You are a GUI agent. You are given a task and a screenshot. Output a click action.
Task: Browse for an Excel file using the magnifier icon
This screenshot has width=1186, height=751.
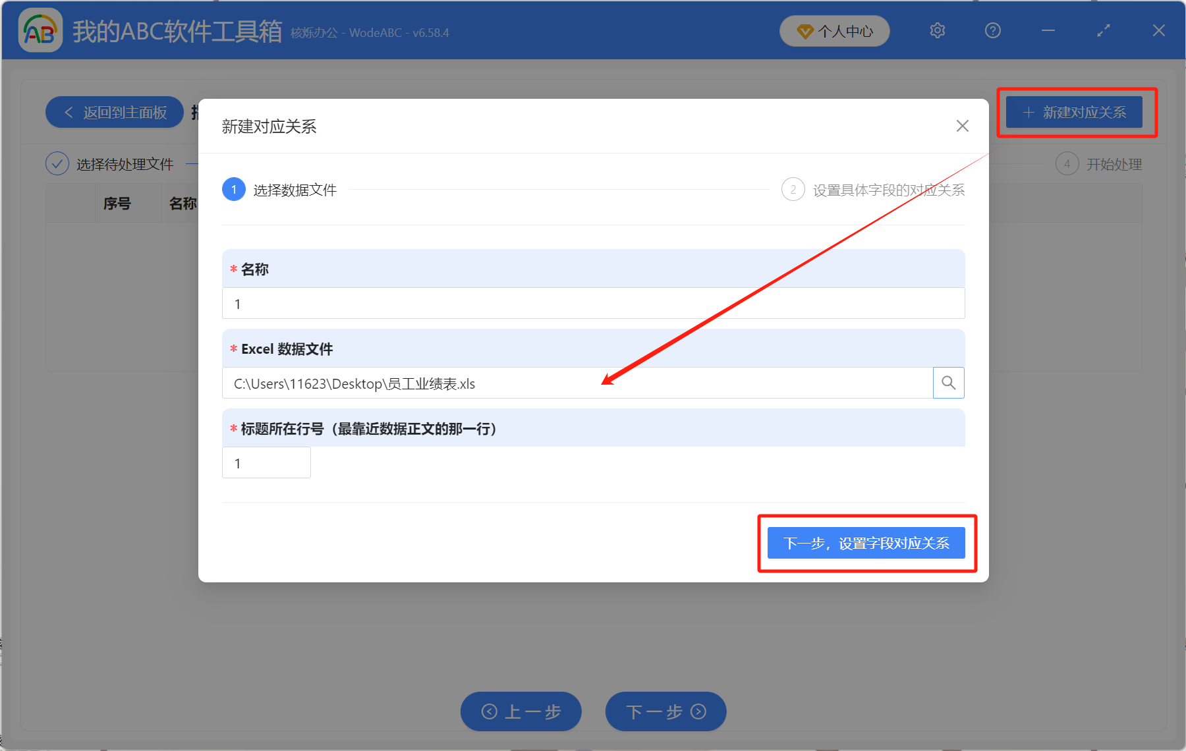(948, 383)
